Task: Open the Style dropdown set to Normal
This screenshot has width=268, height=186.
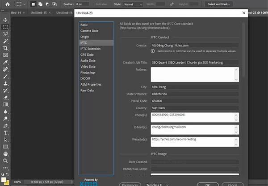Action: click(133, 4)
